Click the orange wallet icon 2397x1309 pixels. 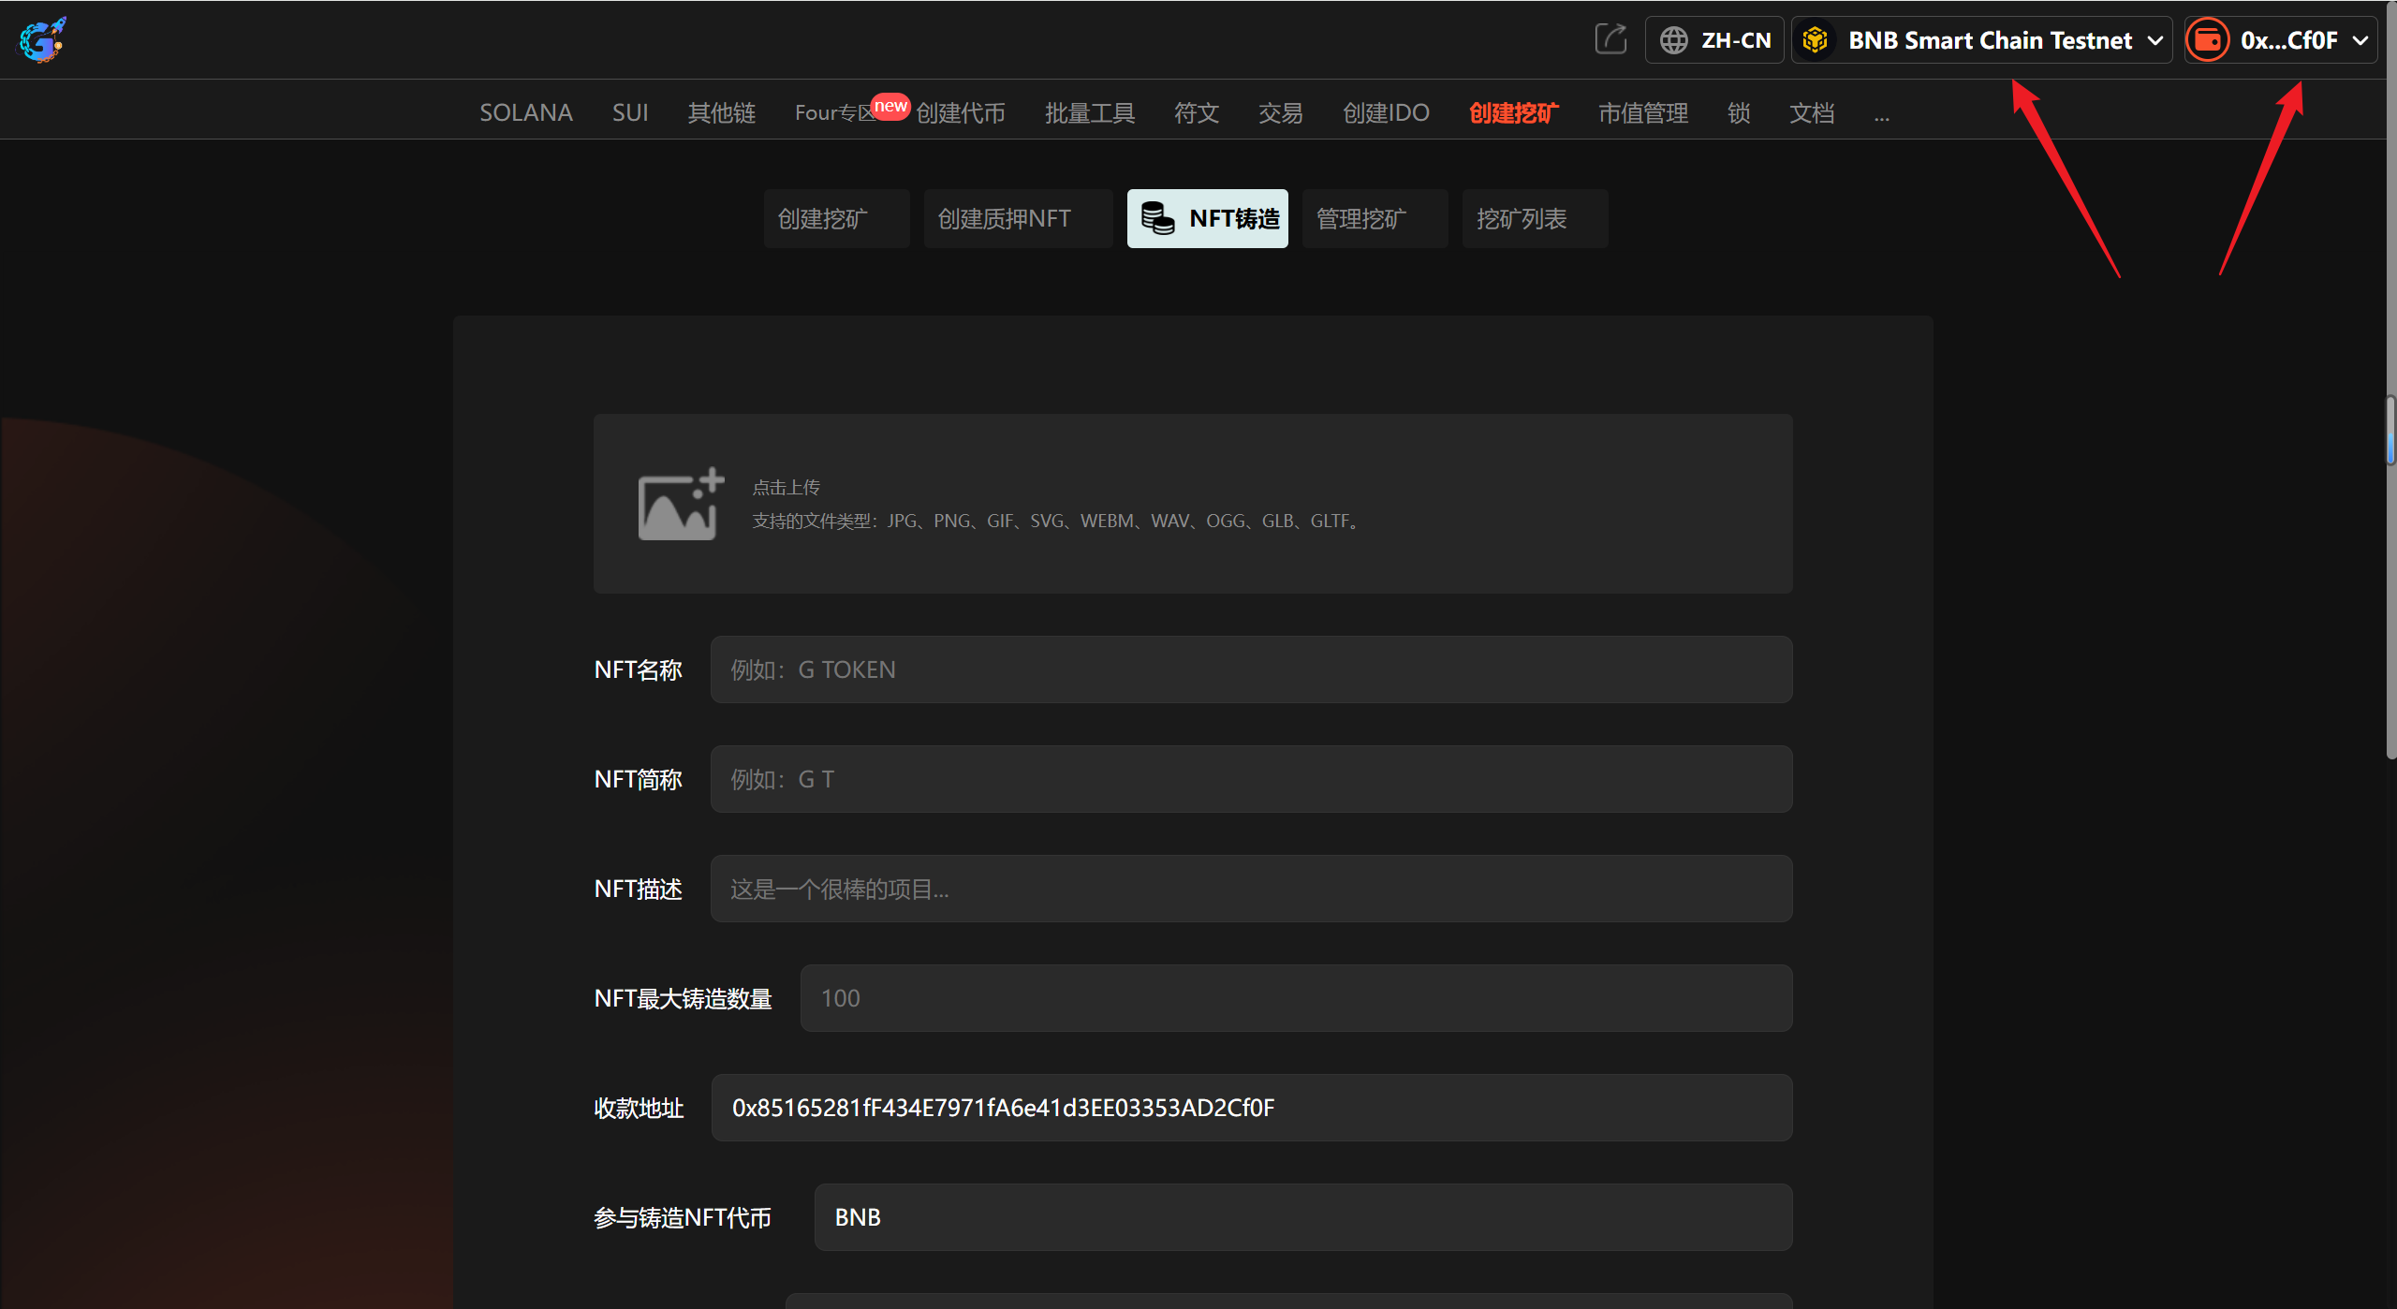point(2207,40)
